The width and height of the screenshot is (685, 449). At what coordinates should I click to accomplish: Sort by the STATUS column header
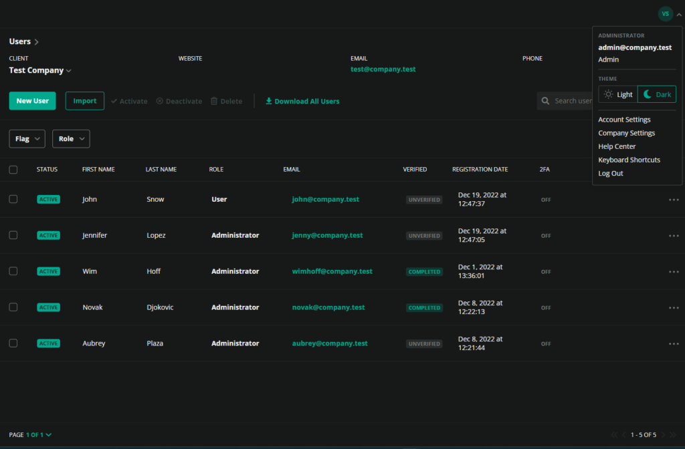pyautogui.click(x=47, y=169)
